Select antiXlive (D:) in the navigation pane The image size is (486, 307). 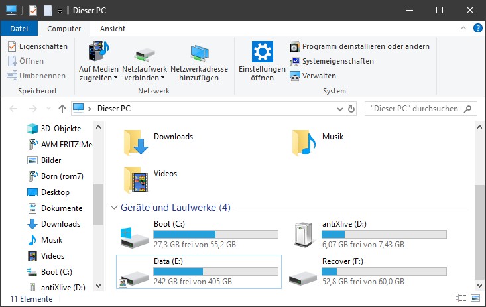57,288
